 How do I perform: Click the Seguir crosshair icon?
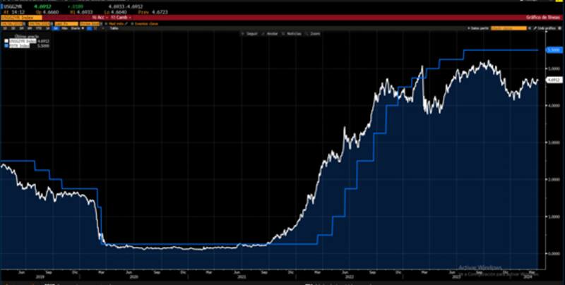(242, 33)
